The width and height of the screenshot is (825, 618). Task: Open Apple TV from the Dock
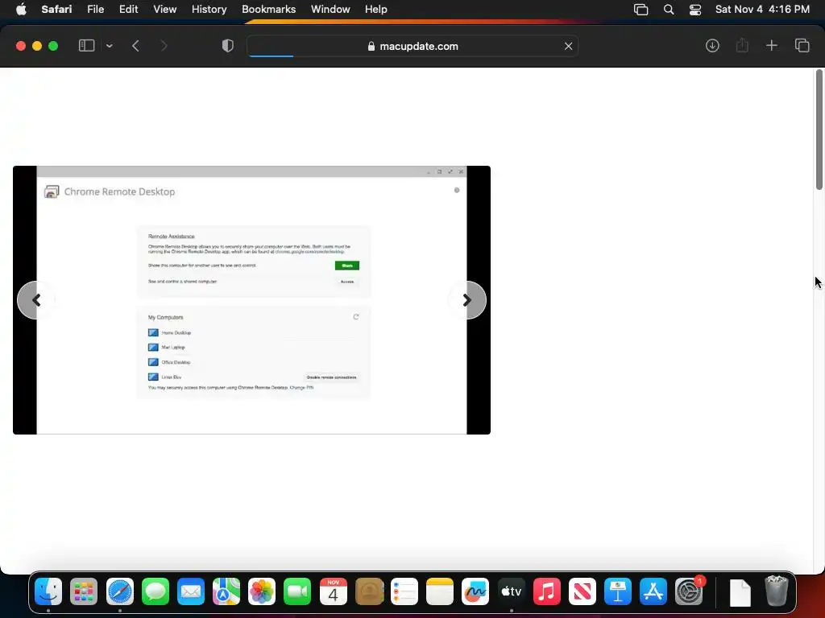(x=512, y=591)
